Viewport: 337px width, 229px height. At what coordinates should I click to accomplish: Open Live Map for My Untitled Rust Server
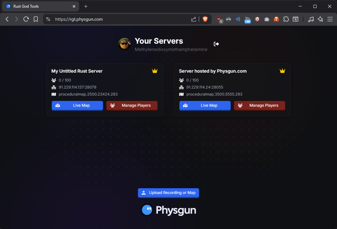77,105
